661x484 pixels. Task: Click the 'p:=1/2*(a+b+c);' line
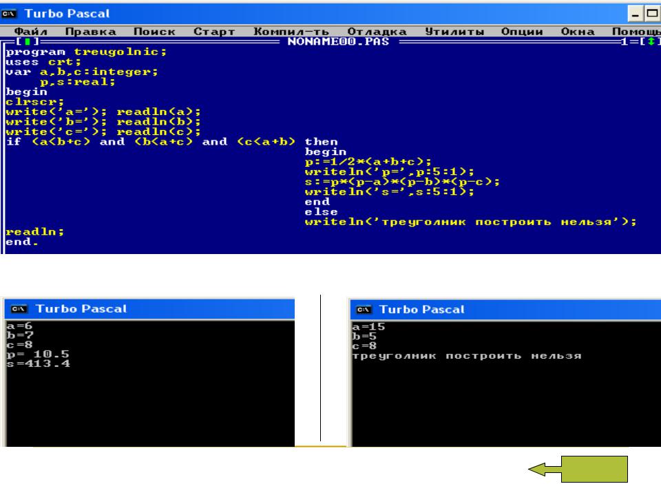(368, 162)
